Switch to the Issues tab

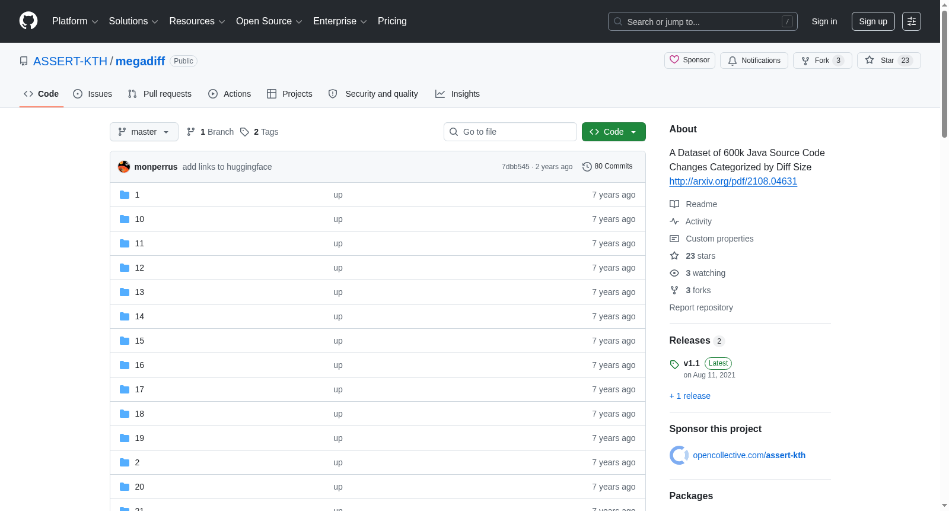point(93,94)
